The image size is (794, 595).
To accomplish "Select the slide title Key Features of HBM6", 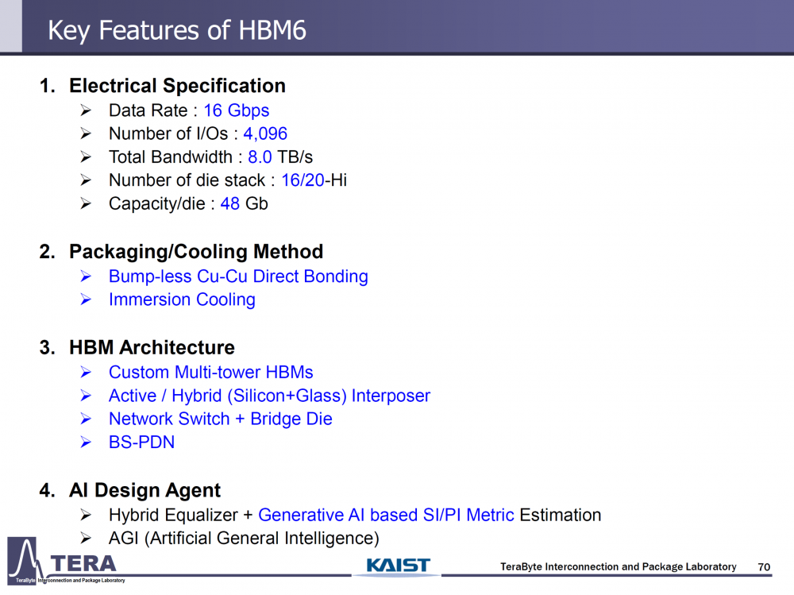I will click(177, 30).
